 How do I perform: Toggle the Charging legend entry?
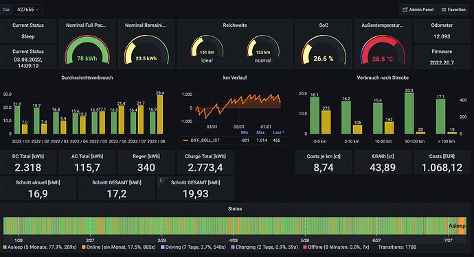[x=264, y=247]
